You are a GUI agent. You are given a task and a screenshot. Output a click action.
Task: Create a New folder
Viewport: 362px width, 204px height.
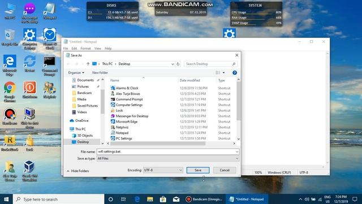[100, 73]
